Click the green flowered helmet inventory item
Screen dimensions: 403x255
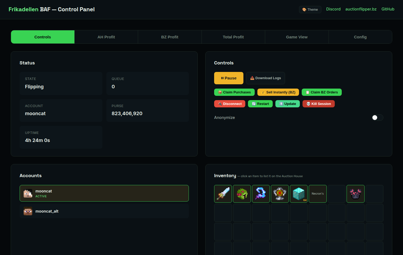pyautogui.click(x=242, y=194)
